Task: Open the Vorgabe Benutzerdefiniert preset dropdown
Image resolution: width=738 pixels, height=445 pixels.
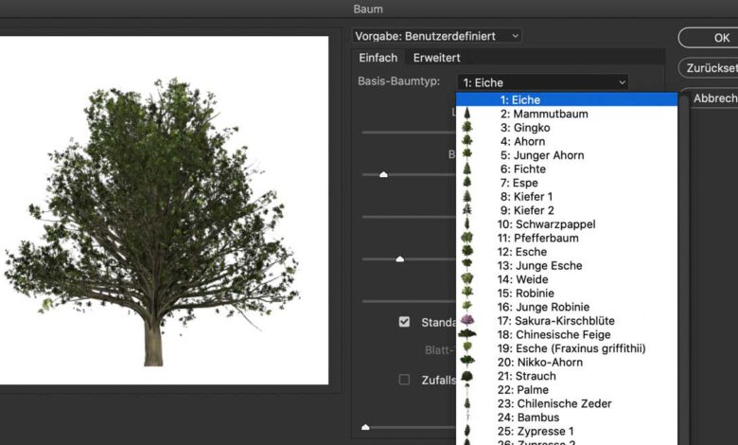Action: point(437,36)
